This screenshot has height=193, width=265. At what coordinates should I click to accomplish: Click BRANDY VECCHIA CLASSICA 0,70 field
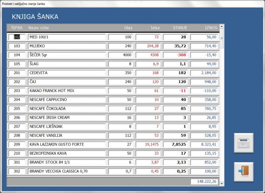pyautogui.click(x=67, y=171)
